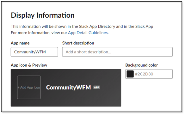Focus the Short description input field
185x115 pixels.
(x=117, y=52)
